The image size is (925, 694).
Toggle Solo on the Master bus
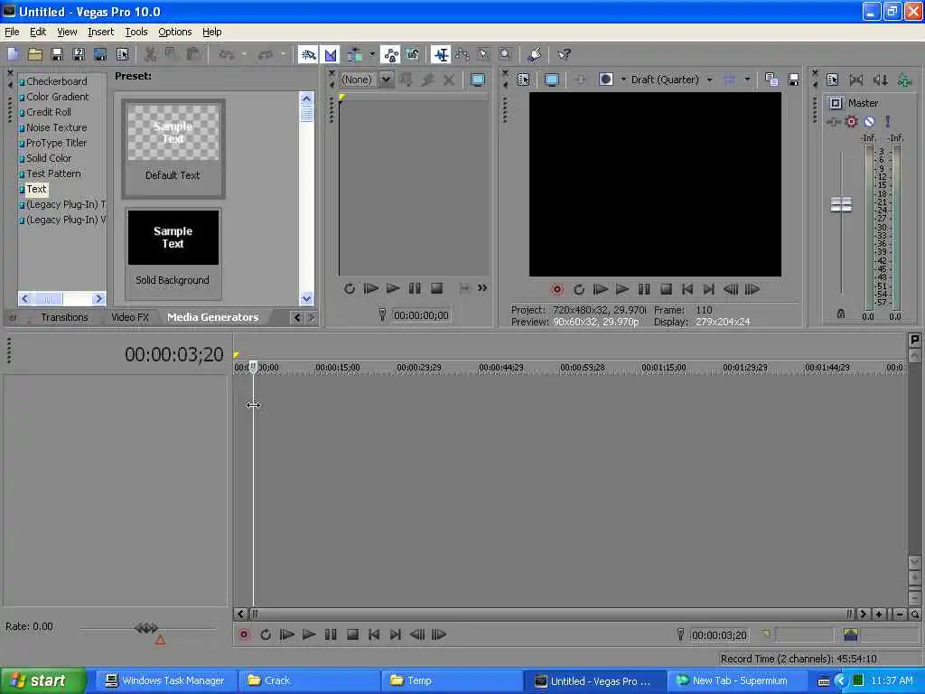click(887, 122)
